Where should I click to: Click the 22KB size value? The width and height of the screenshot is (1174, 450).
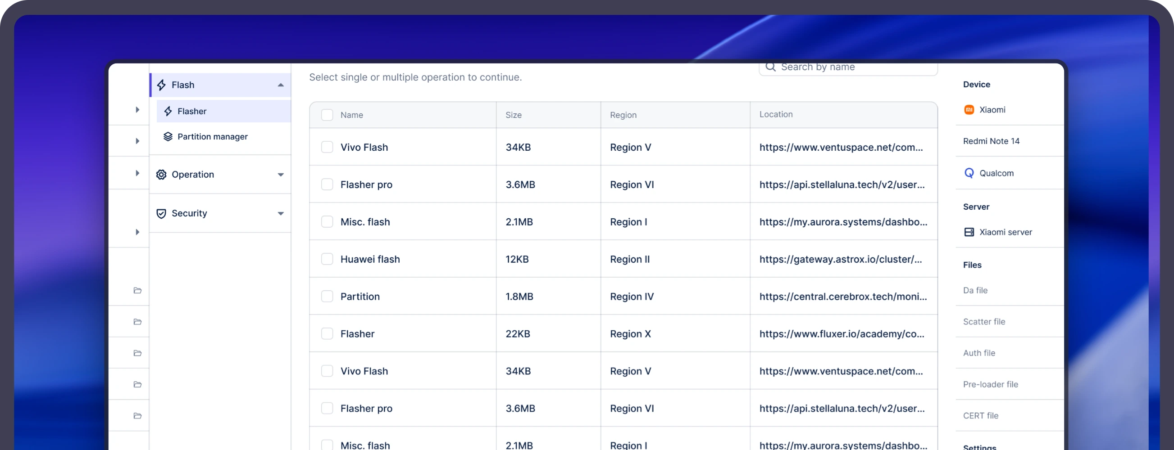518,334
